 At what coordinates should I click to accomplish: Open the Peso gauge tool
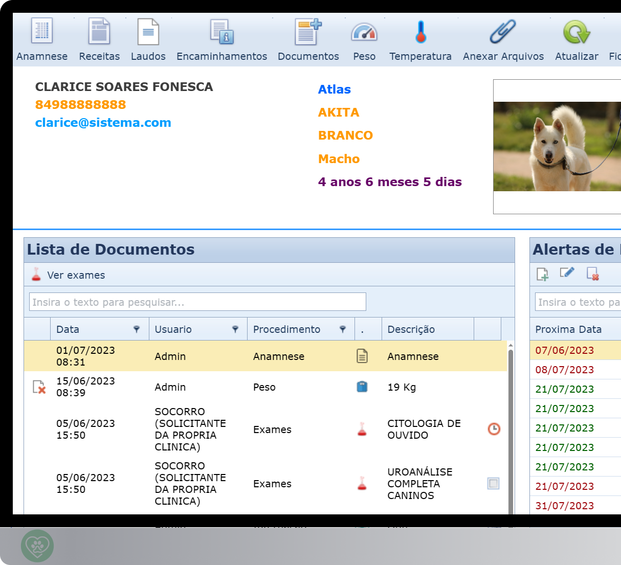pyautogui.click(x=364, y=31)
